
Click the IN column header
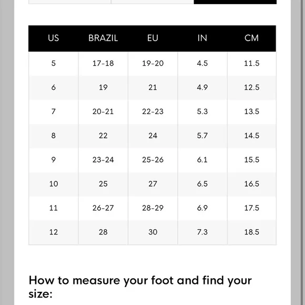click(x=202, y=38)
